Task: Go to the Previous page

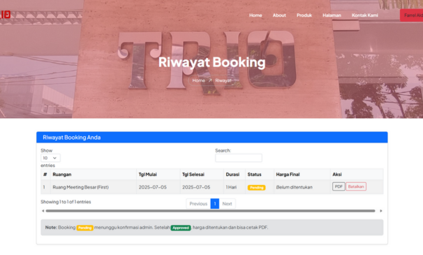Action: [x=198, y=204]
